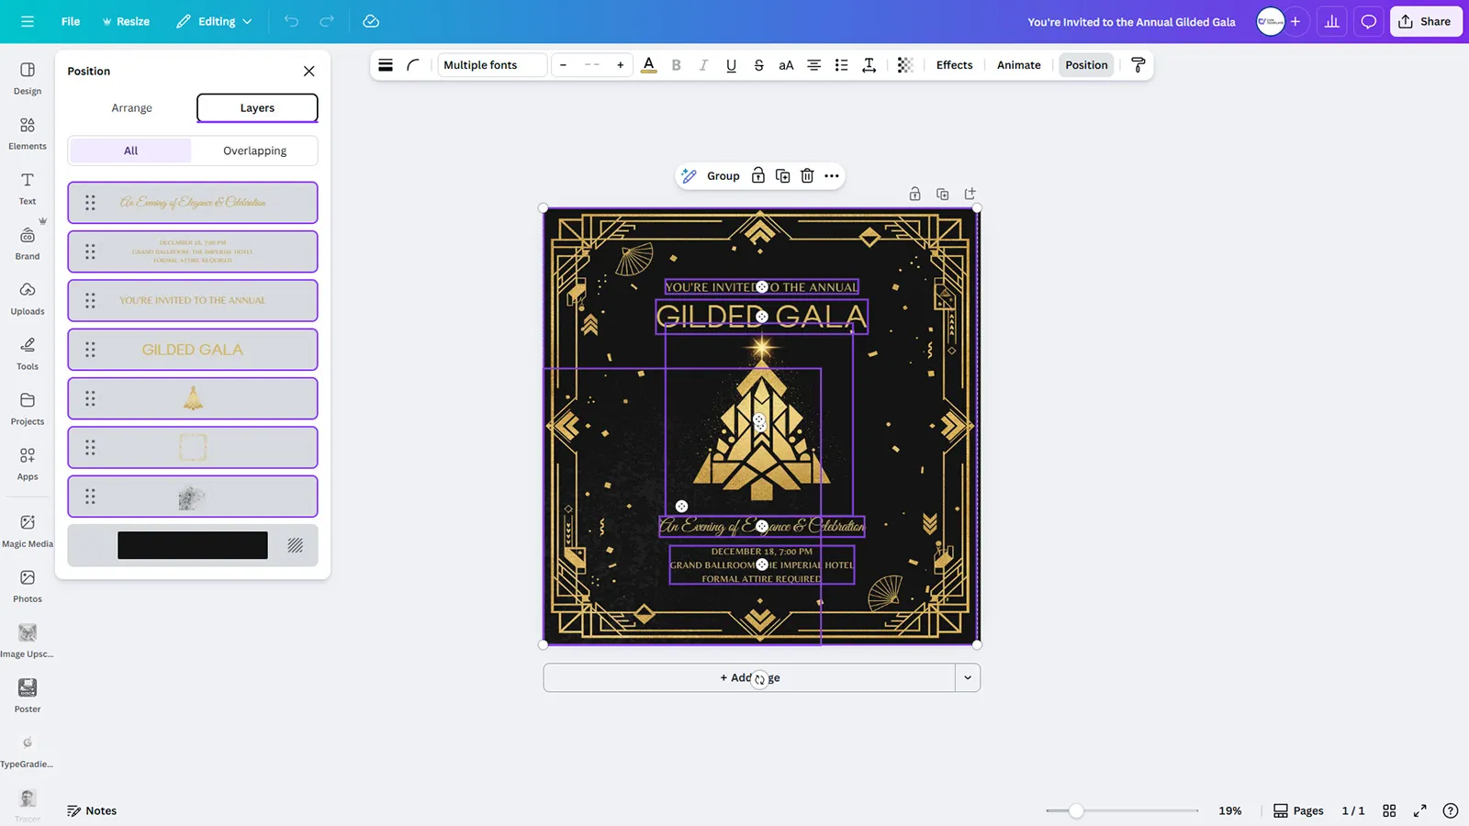Viewport: 1469px width, 826px height.
Task: Click the Share button
Action: (x=1425, y=22)
